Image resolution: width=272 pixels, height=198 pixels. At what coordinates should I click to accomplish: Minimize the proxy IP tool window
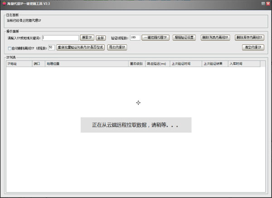(263, 4)
